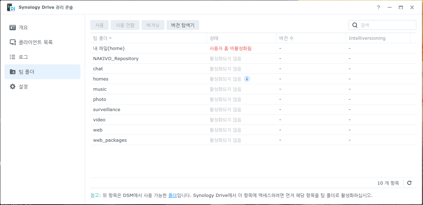Select the chat folder row
Screen dimensions: 423x205
(253, 69)
